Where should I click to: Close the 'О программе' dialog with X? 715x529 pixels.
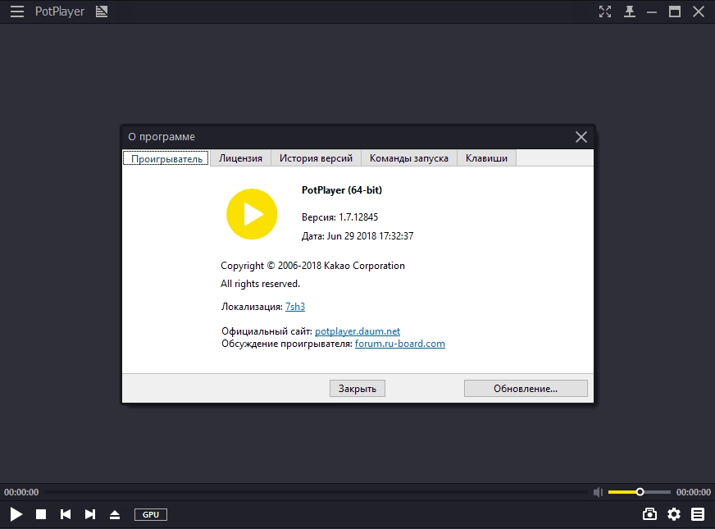(581, 137)
